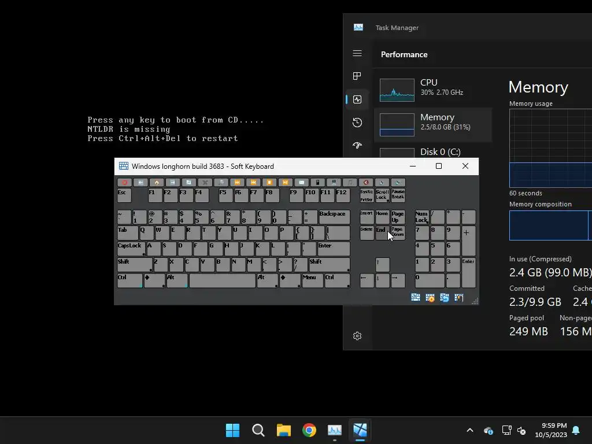This screenshot has width=592, height=444.
Task: Click the Delete key on the soft keyboard
Action: pyautogui.click(x=367, y=233)
